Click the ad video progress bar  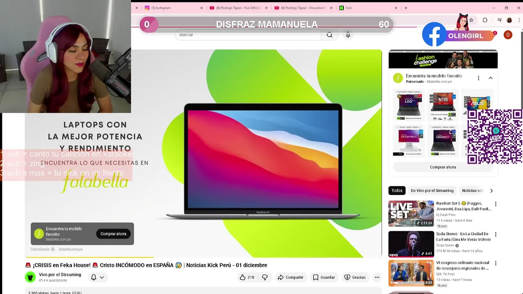pyautogui.click(x=203, y=257)
